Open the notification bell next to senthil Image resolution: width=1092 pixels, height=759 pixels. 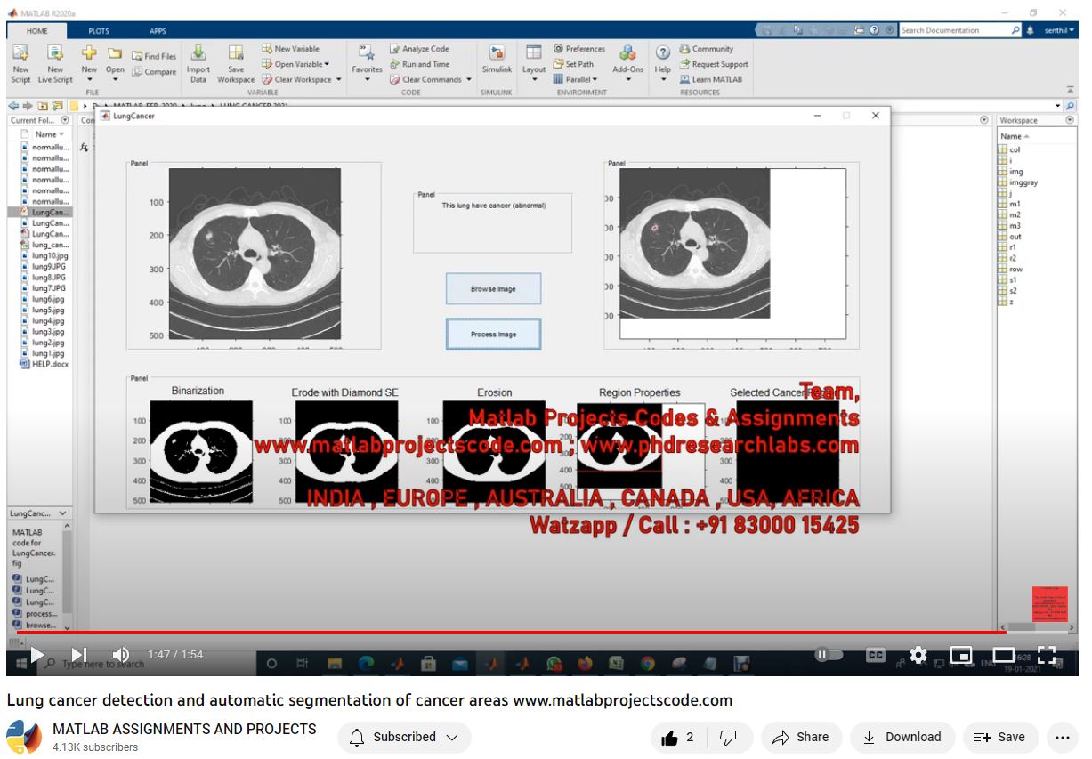click(x=1031, y=30)
